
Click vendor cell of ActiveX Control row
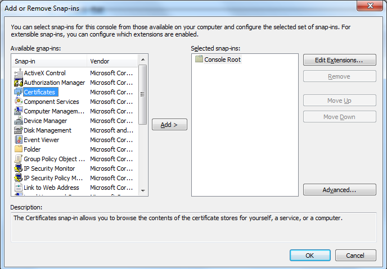(111, 73)
